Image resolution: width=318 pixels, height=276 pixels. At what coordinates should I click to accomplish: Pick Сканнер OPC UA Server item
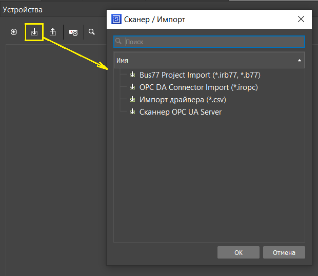[x=181, y=112]
